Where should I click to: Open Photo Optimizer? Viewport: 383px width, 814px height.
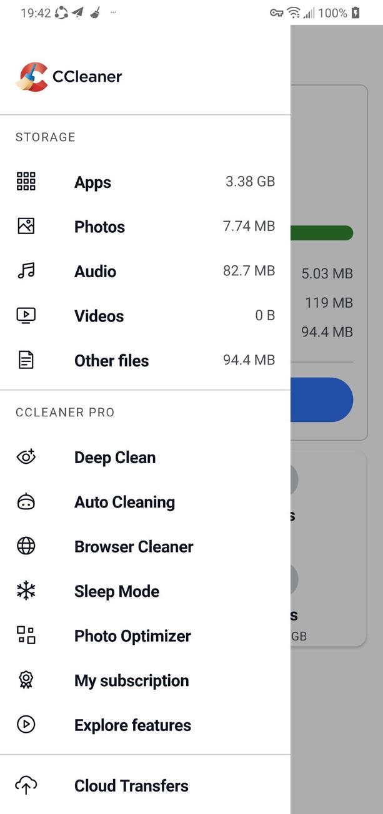point(132,635)
